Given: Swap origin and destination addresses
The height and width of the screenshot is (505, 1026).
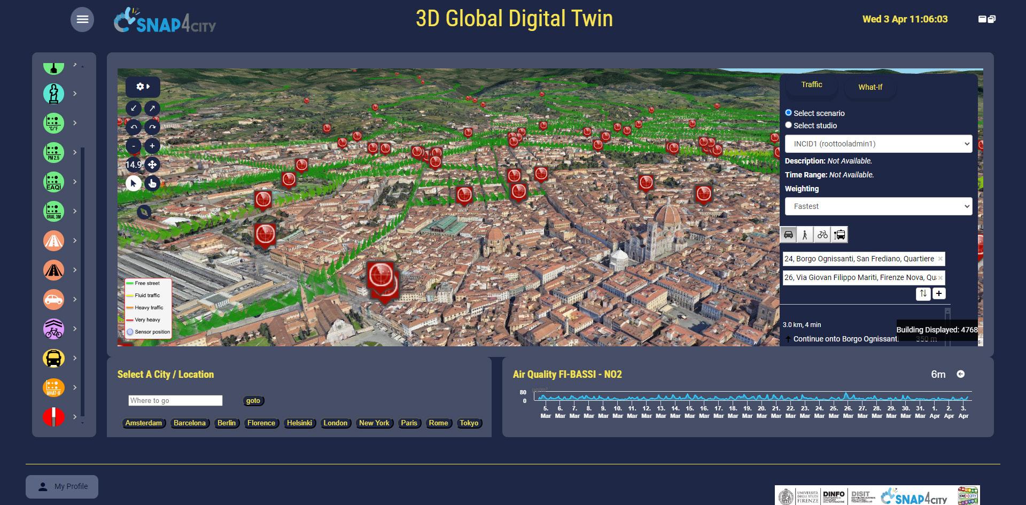Looking at the screenshot, I should pos(923,293).
